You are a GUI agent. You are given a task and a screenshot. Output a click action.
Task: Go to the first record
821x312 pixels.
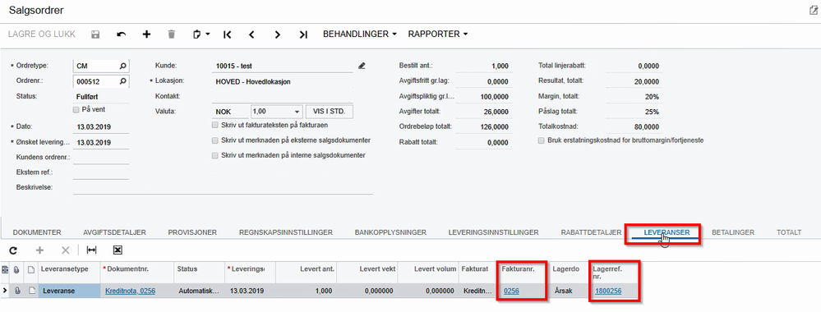(x=227, y=34)
